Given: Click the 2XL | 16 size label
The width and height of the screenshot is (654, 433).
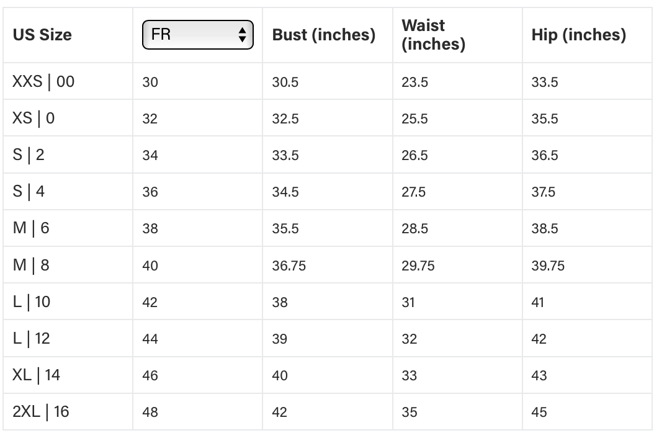Looking at the screenshot, I should pos(41,412).
